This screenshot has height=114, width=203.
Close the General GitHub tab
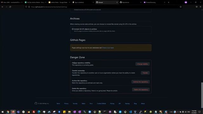(x=117, y=2)
